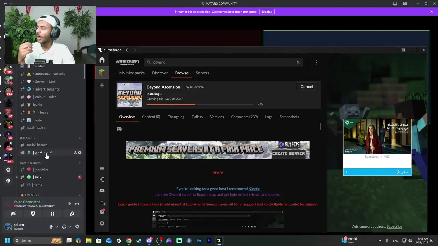Open Discord user settings gear
The height and width of the screenshot is (246, 438).
point(77,227)
